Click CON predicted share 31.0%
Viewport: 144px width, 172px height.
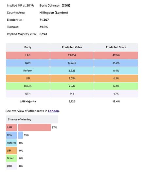click(116, 63)
